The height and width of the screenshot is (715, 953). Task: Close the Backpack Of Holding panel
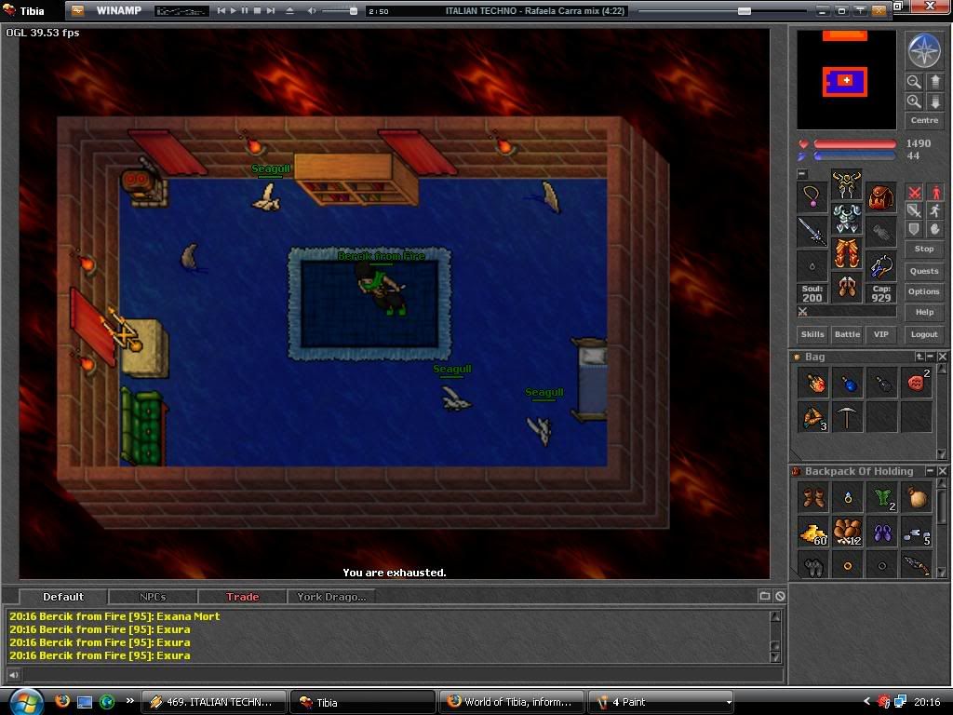click(942, 471)
